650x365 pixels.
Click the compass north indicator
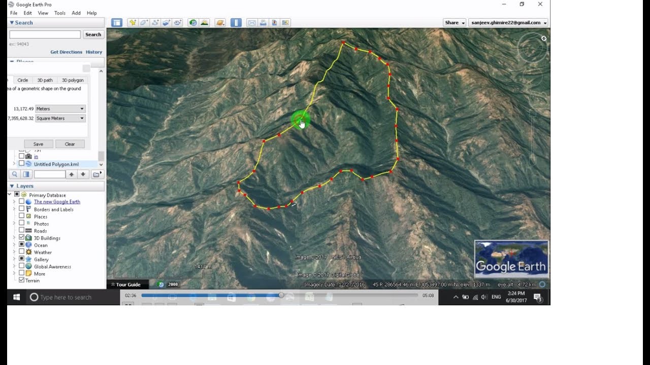pyautogui.click(x=544, y=39)
